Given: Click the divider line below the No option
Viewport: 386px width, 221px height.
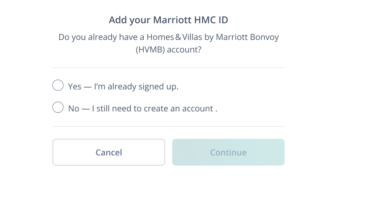Looking at the screenshot, I should pyautogui.click(x=168, y=126).
